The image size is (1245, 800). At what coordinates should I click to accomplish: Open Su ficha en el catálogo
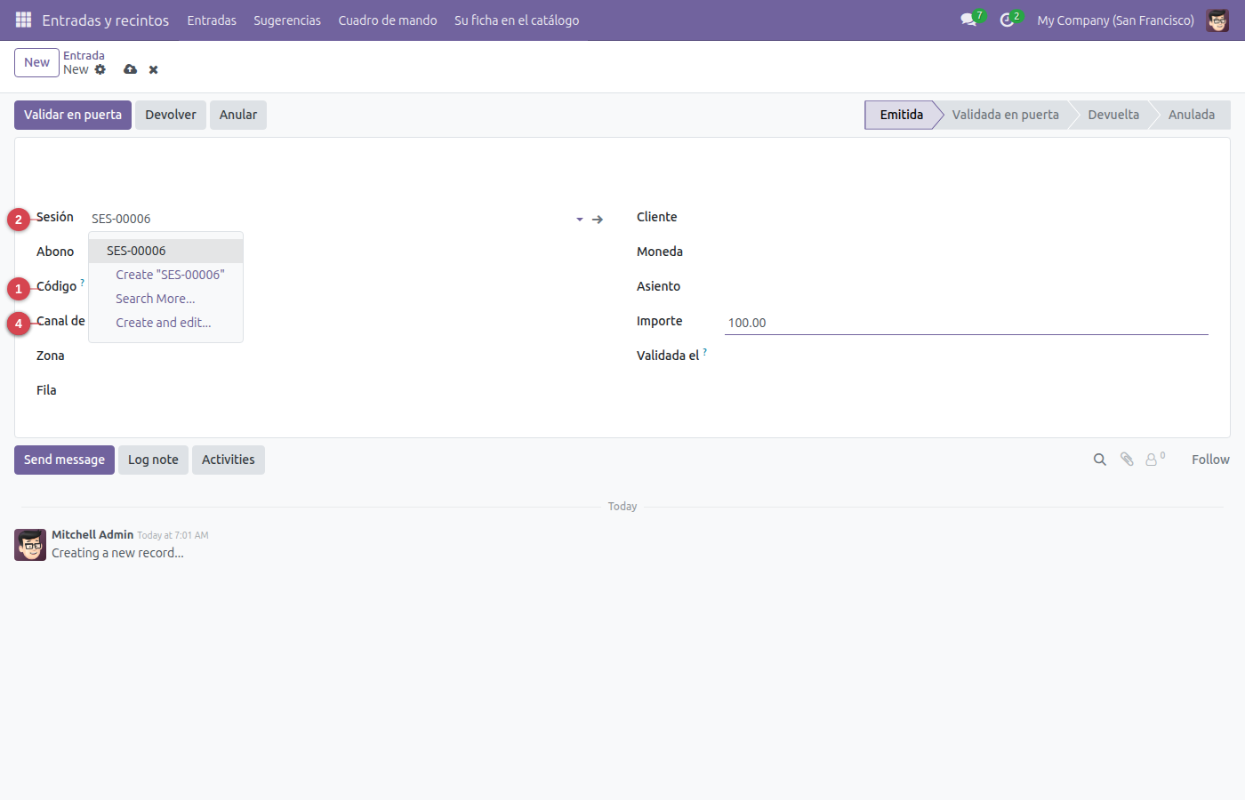(x=517, y=20)
